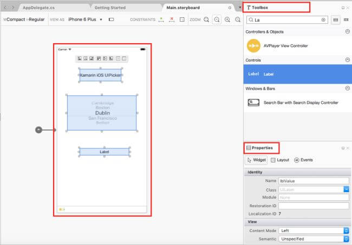The image size is (352, 245).
Task: Click the storyboard entry point arrow
Action: [46, 130]
